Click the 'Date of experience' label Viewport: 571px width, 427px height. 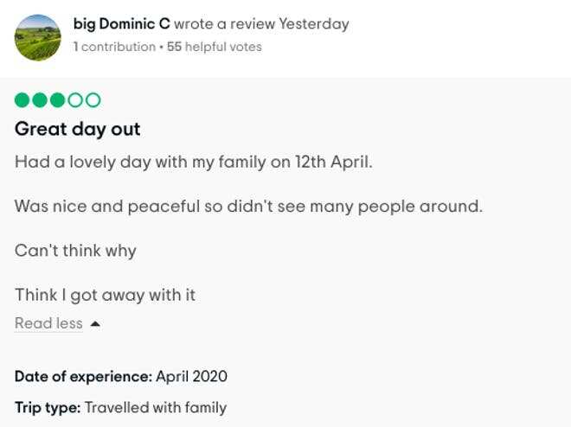(x=83, y=377)
